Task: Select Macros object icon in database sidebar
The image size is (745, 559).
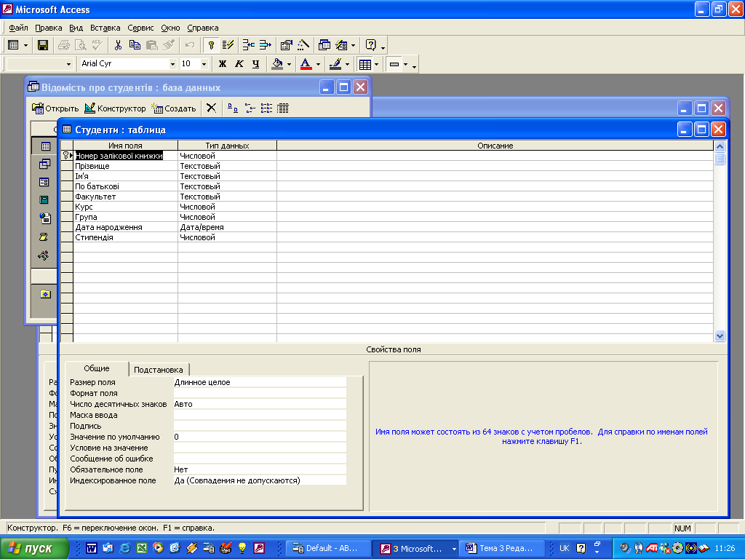Action: coord(44,237)
